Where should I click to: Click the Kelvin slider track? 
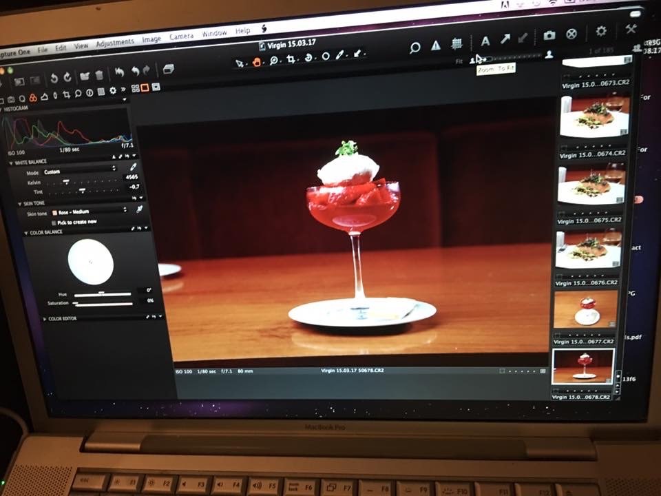click(83, 181)
